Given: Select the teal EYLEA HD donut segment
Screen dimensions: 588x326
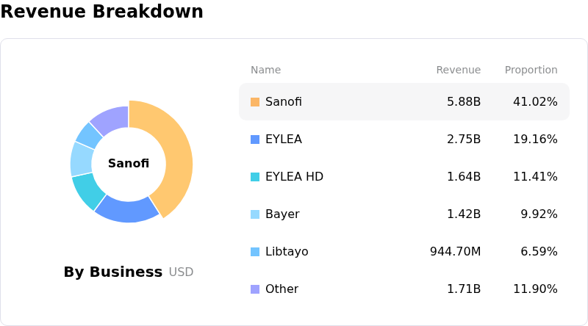Looking at the screenshot, I should [x=86, y=189].
